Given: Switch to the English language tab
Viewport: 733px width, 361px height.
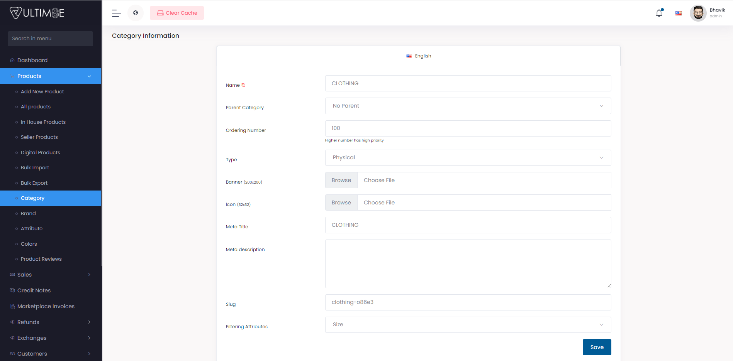Looking at the screenshot, I should click(419, 56).
